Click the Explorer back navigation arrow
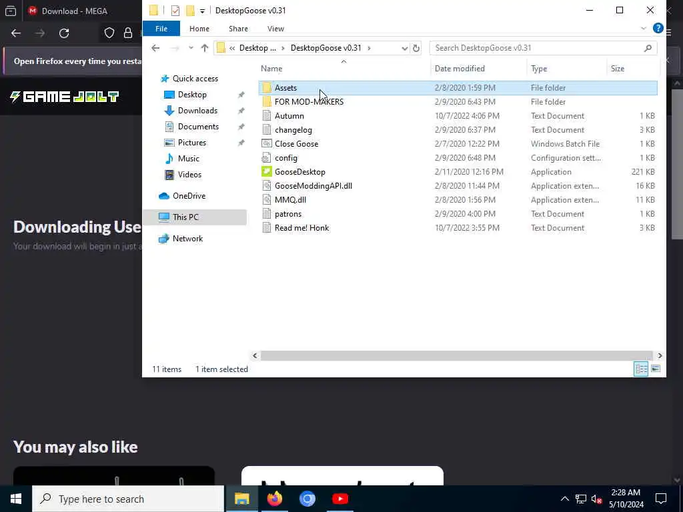The image size is (683, 512). [155, 48]
